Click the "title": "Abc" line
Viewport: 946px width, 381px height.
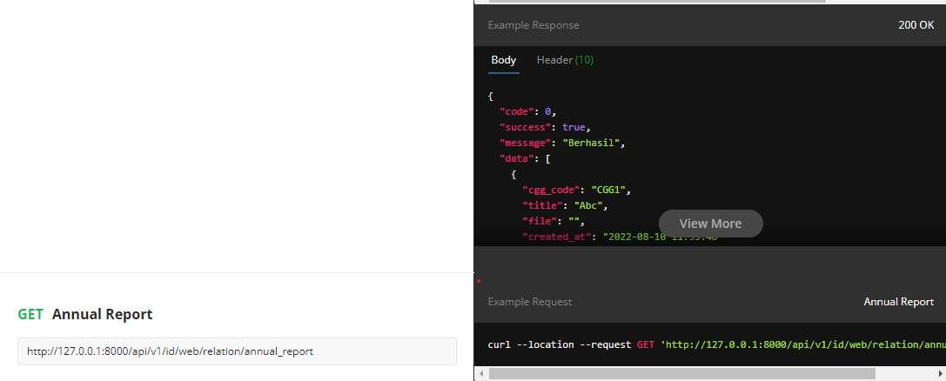pos(564,205)
